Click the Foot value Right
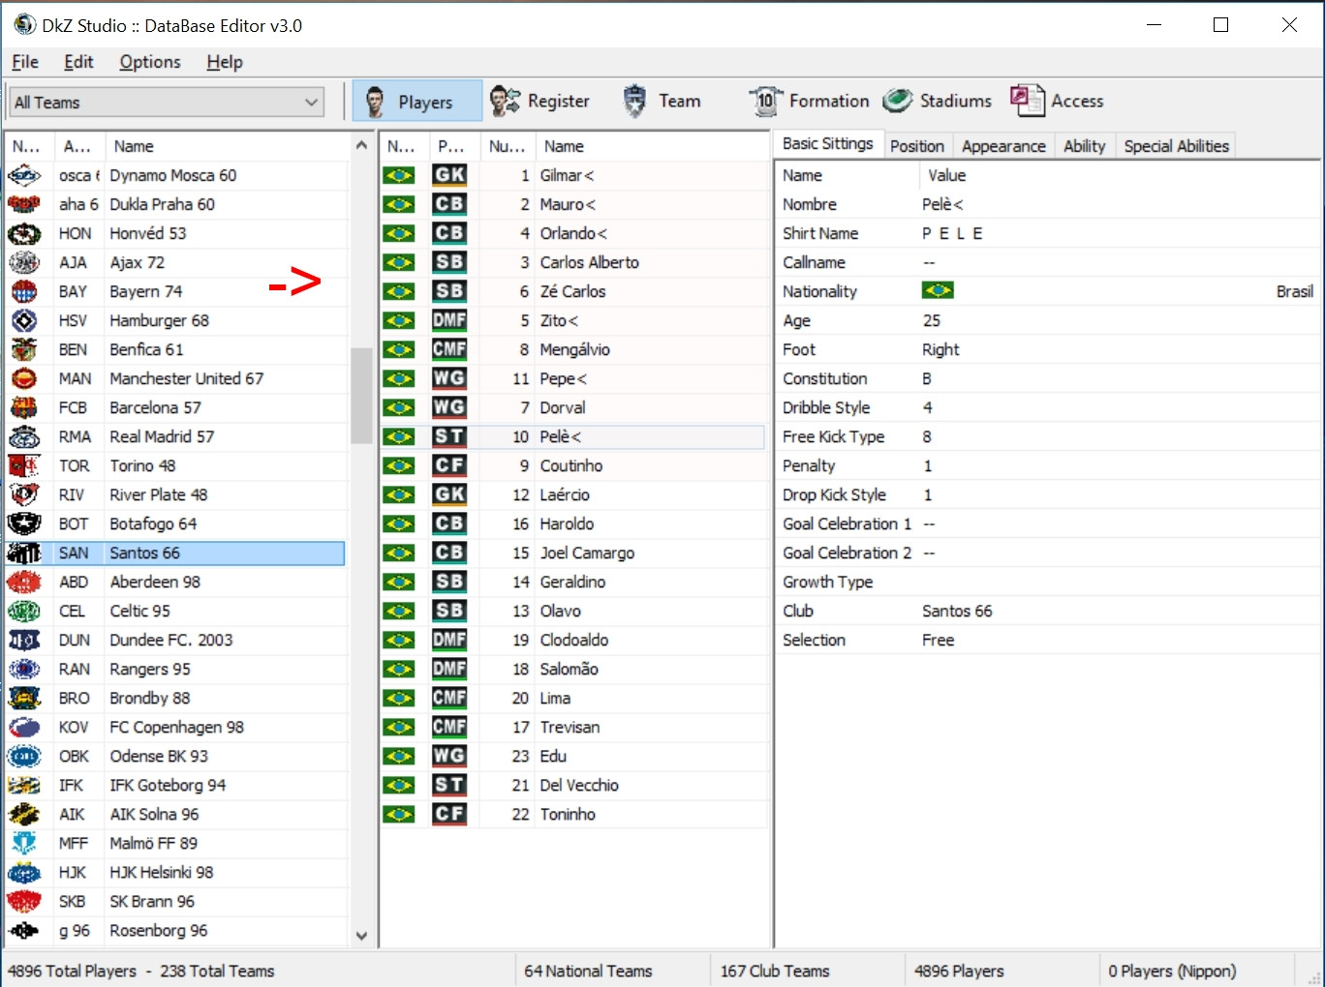 pyautogui.click(x=940, y=349)
